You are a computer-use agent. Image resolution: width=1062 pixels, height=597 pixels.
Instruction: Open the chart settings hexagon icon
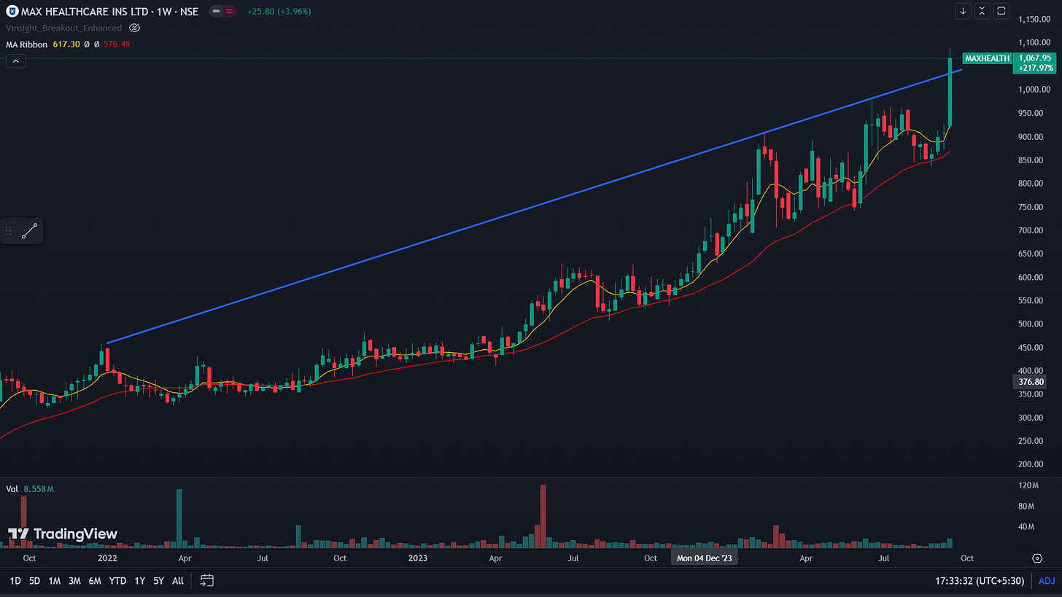[x=1037, y=558]
